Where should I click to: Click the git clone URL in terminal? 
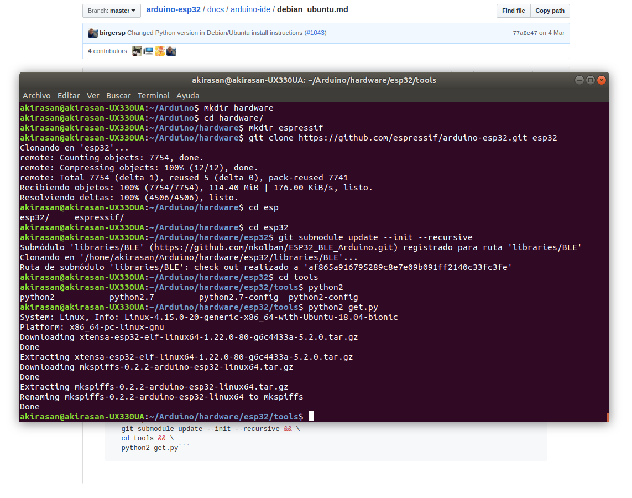[412, 138]
